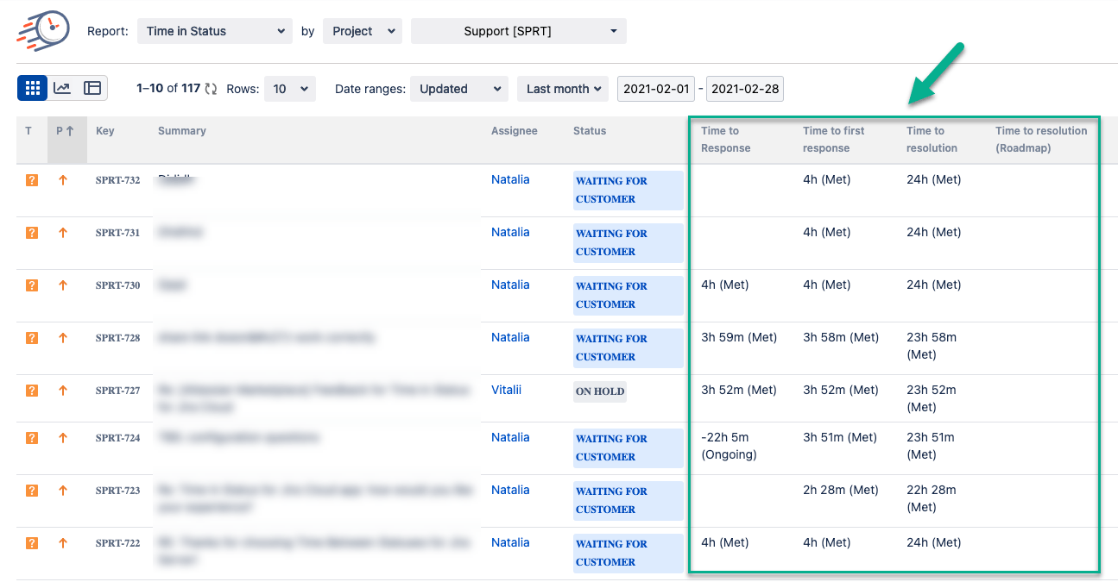Change rows per page using the Rows dropdown

290,88
